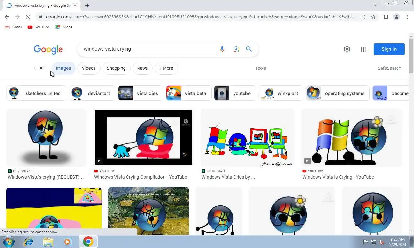This screenshot has height=248, width=414.
Task: Return to All results
Action: (x=39, y=68)
